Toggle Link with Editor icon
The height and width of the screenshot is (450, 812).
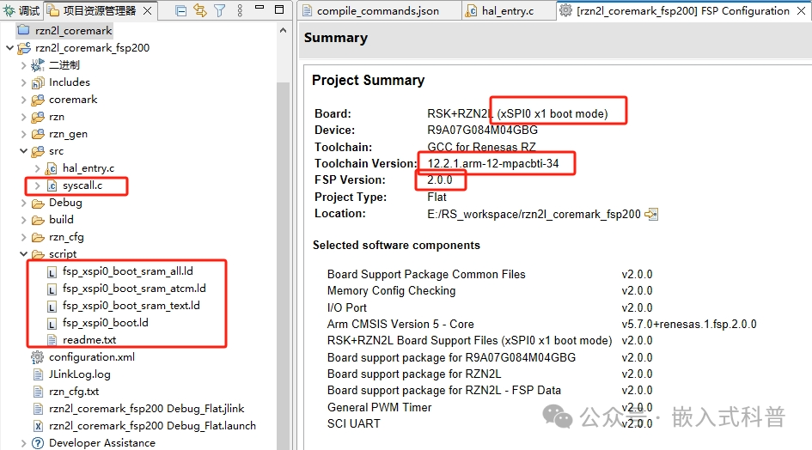pyautogui.click(x=200, y=10)
